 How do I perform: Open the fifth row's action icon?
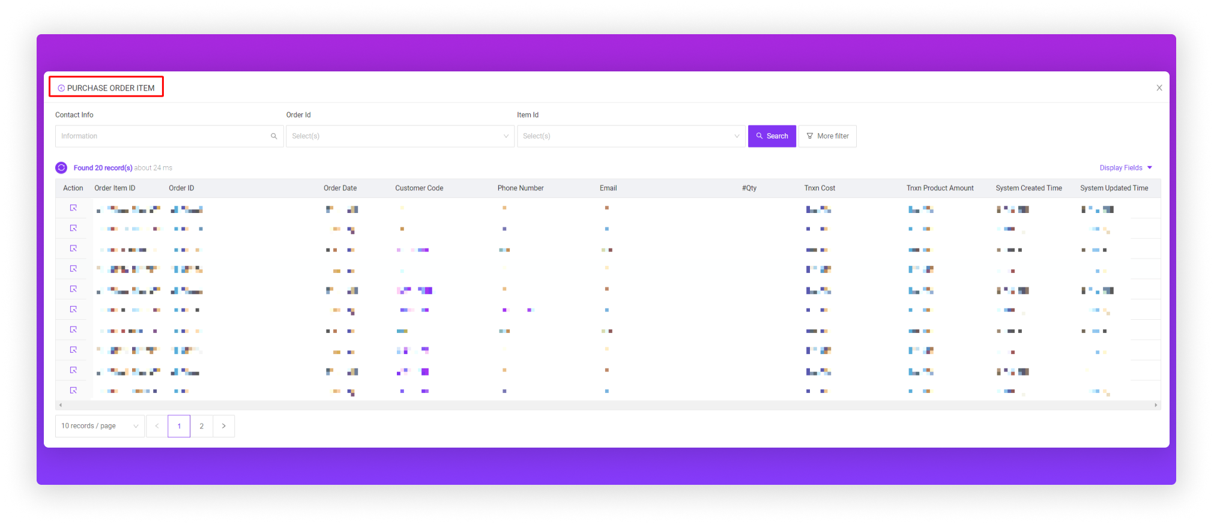tap(73, 289)
